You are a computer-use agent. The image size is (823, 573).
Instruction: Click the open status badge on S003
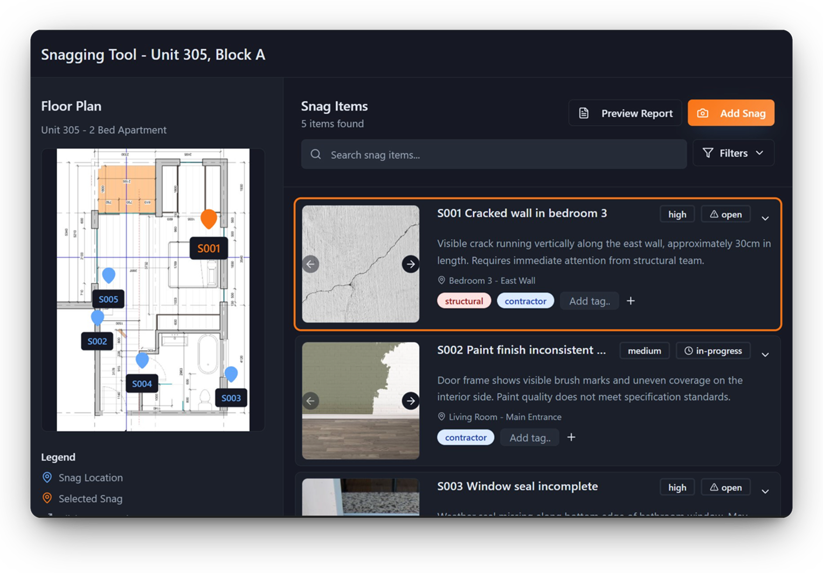point(725,487)
